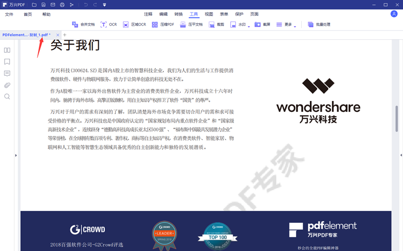The width and height of the screenshot is (403, 251).
Task: Switch to the 首页 menu
Action: coord(28,15)
